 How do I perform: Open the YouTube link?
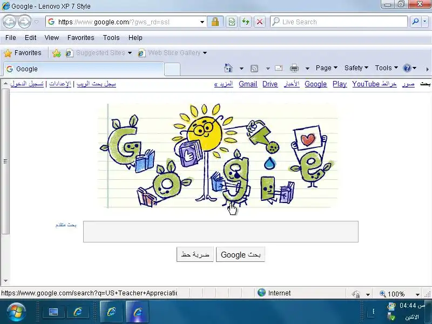366,84
